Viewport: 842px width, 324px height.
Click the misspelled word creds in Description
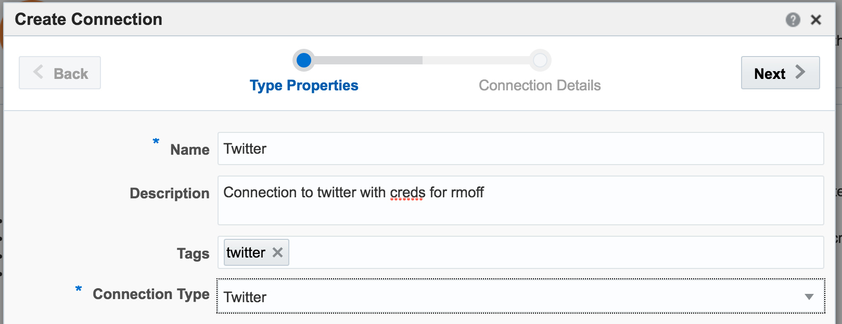click(x=407, y=193)
